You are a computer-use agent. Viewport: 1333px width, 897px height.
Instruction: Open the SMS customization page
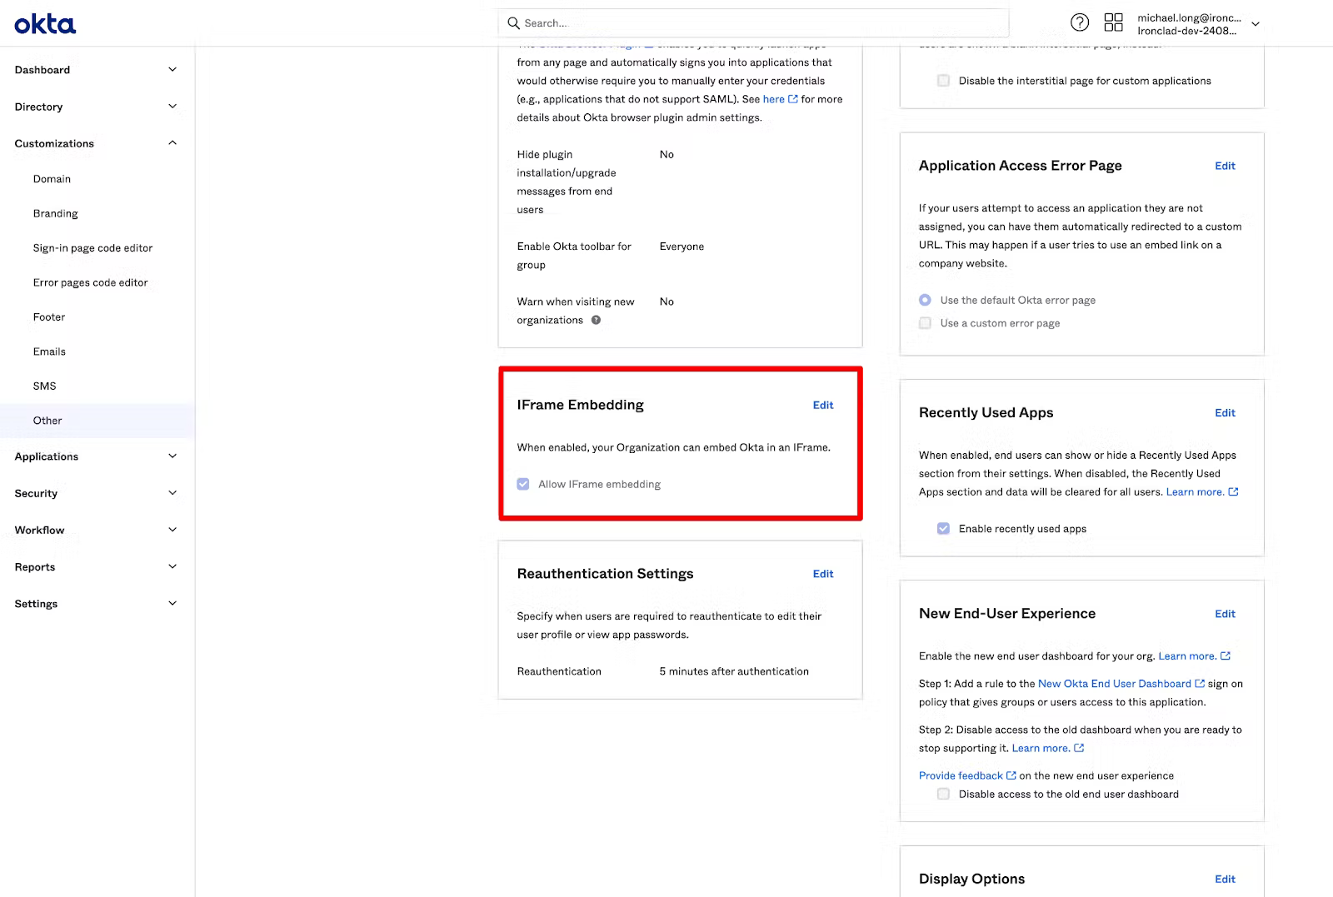tap(45, 386)
